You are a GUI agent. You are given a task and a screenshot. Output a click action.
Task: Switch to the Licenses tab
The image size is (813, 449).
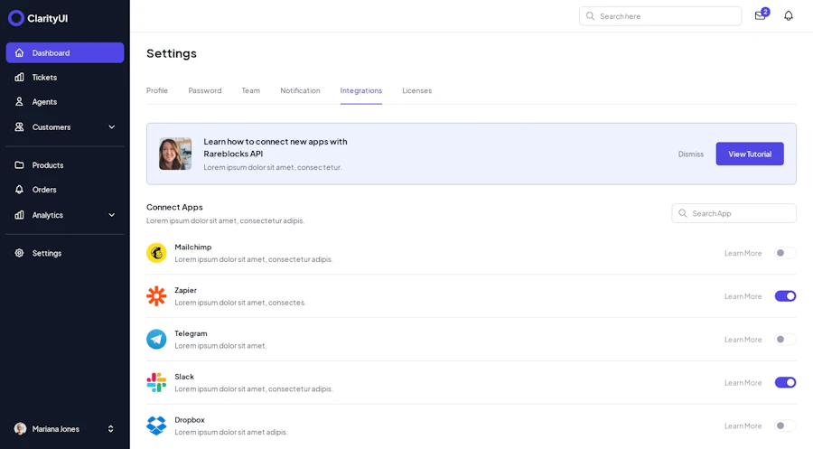[416, 90]
